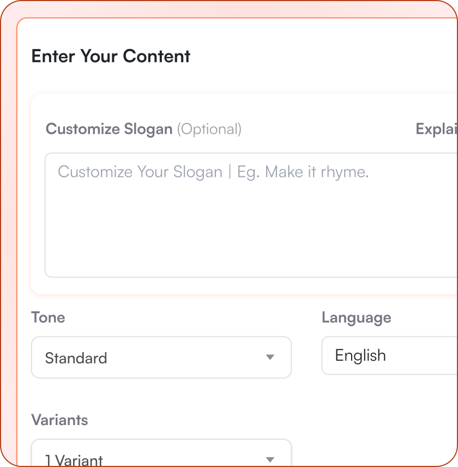
Task: Click the Variants dropdown chevron arrow
Action: [x=270, y=460]
